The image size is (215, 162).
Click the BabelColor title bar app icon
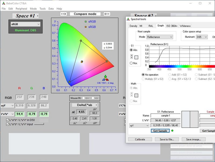click(3, 3)
